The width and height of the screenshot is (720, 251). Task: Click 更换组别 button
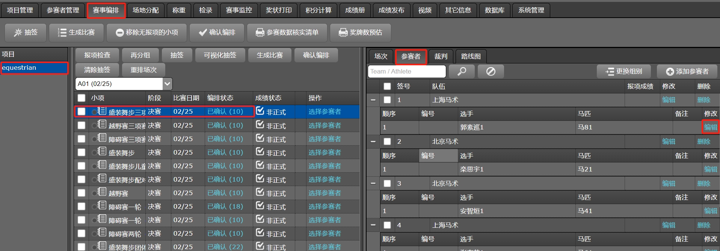click(624, 71)
